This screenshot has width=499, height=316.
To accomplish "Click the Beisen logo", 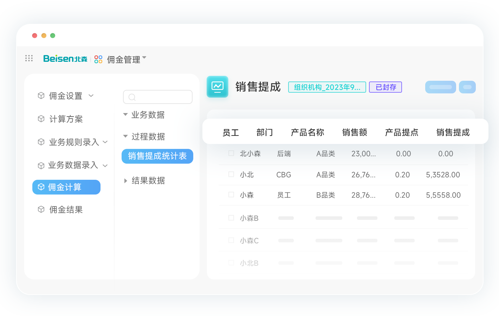I will click(x=65, y=59).
